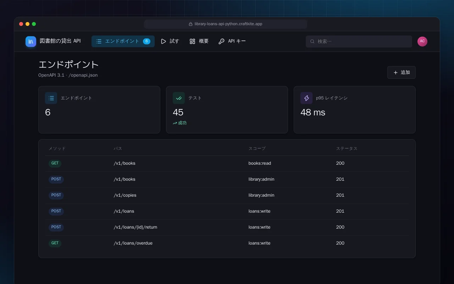
Task: Click the GET badge for /v1/loans/overdue
Action: [55, 244]
